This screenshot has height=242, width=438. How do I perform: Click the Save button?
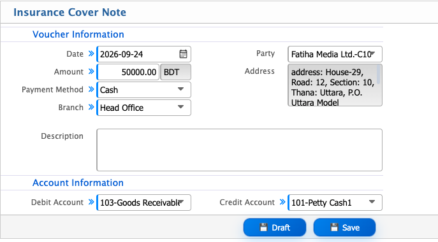click(344, 227)
